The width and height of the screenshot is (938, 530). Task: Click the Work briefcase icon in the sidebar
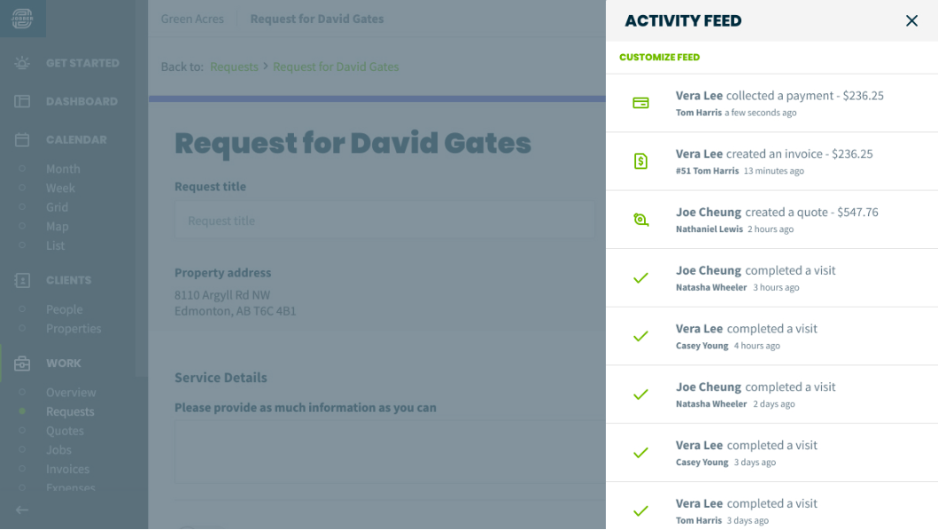pos(22,362)
